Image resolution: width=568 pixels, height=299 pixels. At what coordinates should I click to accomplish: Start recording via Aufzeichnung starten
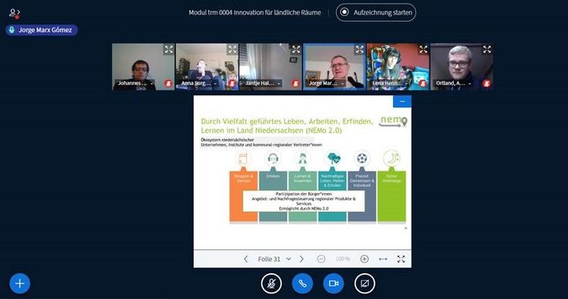click(376, 13)
